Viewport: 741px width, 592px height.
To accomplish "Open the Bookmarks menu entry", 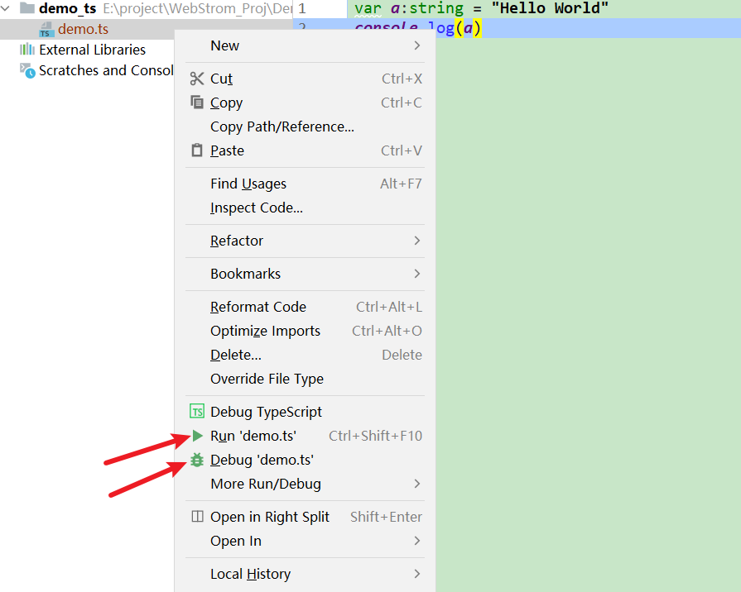I will [x=305, y=274].
